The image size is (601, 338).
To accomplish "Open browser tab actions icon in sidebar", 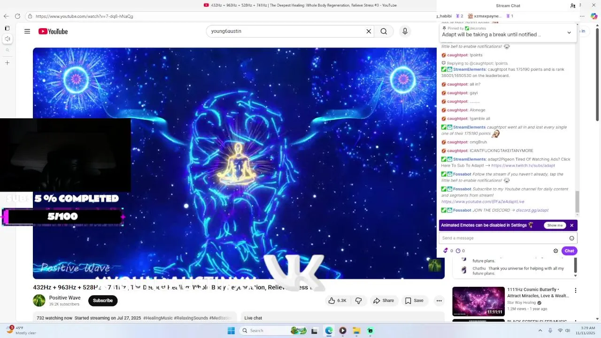I will [7, 28].
